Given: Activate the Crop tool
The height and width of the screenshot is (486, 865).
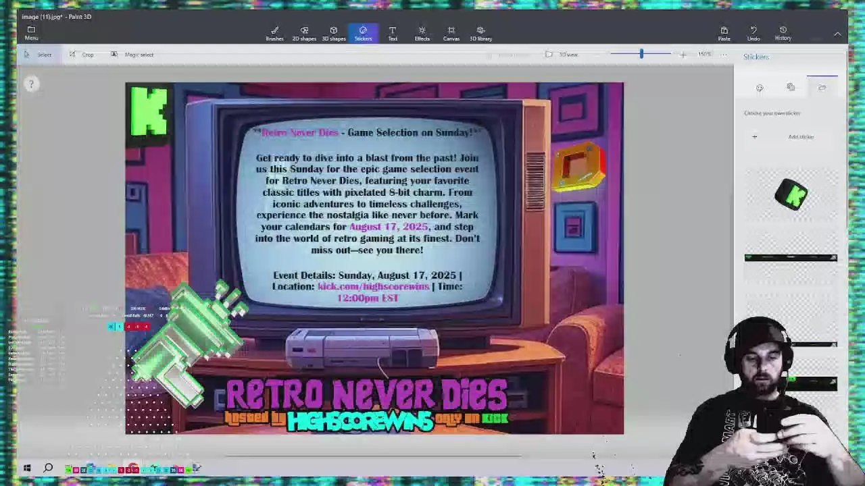Looking at the screenshot, I should coord(82,55).
